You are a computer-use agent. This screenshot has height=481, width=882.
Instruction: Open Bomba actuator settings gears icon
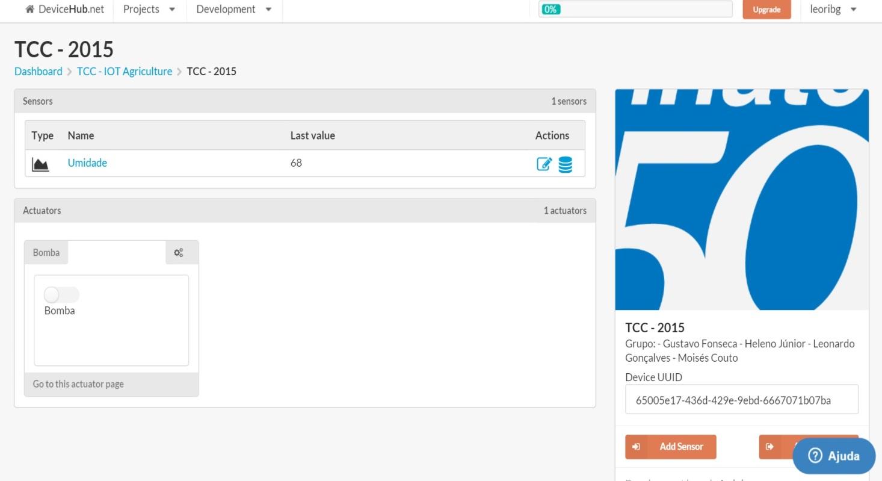(x=179, y=253)
